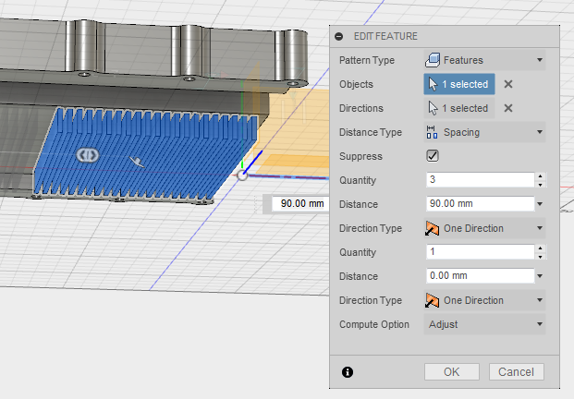Click the suppressed pattern instance marker on the fins

pos(89,155)
